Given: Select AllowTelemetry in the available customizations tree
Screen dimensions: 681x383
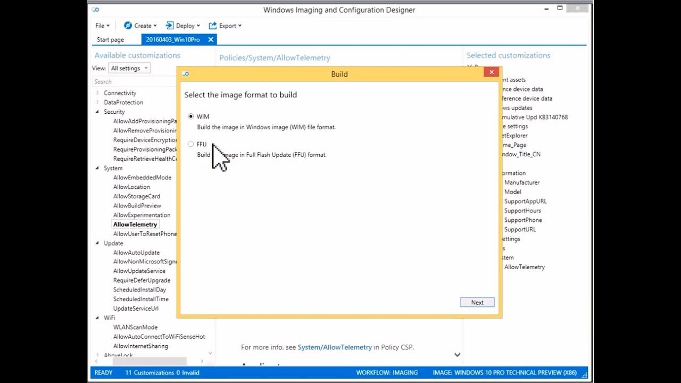Looking at the screenshot, I should [x=135, y=224].
